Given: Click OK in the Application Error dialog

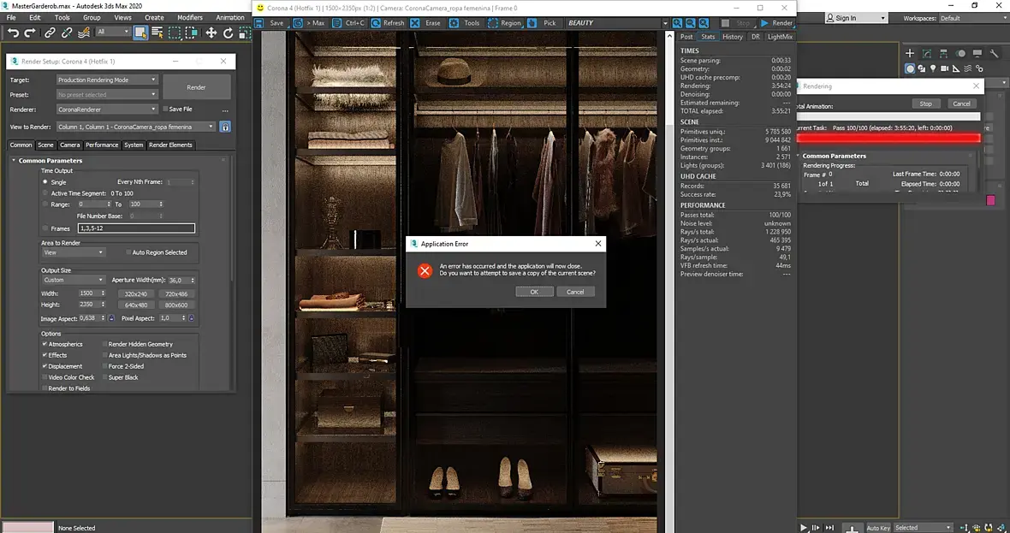Looking at the screenshot, I should tap(534, 292).
